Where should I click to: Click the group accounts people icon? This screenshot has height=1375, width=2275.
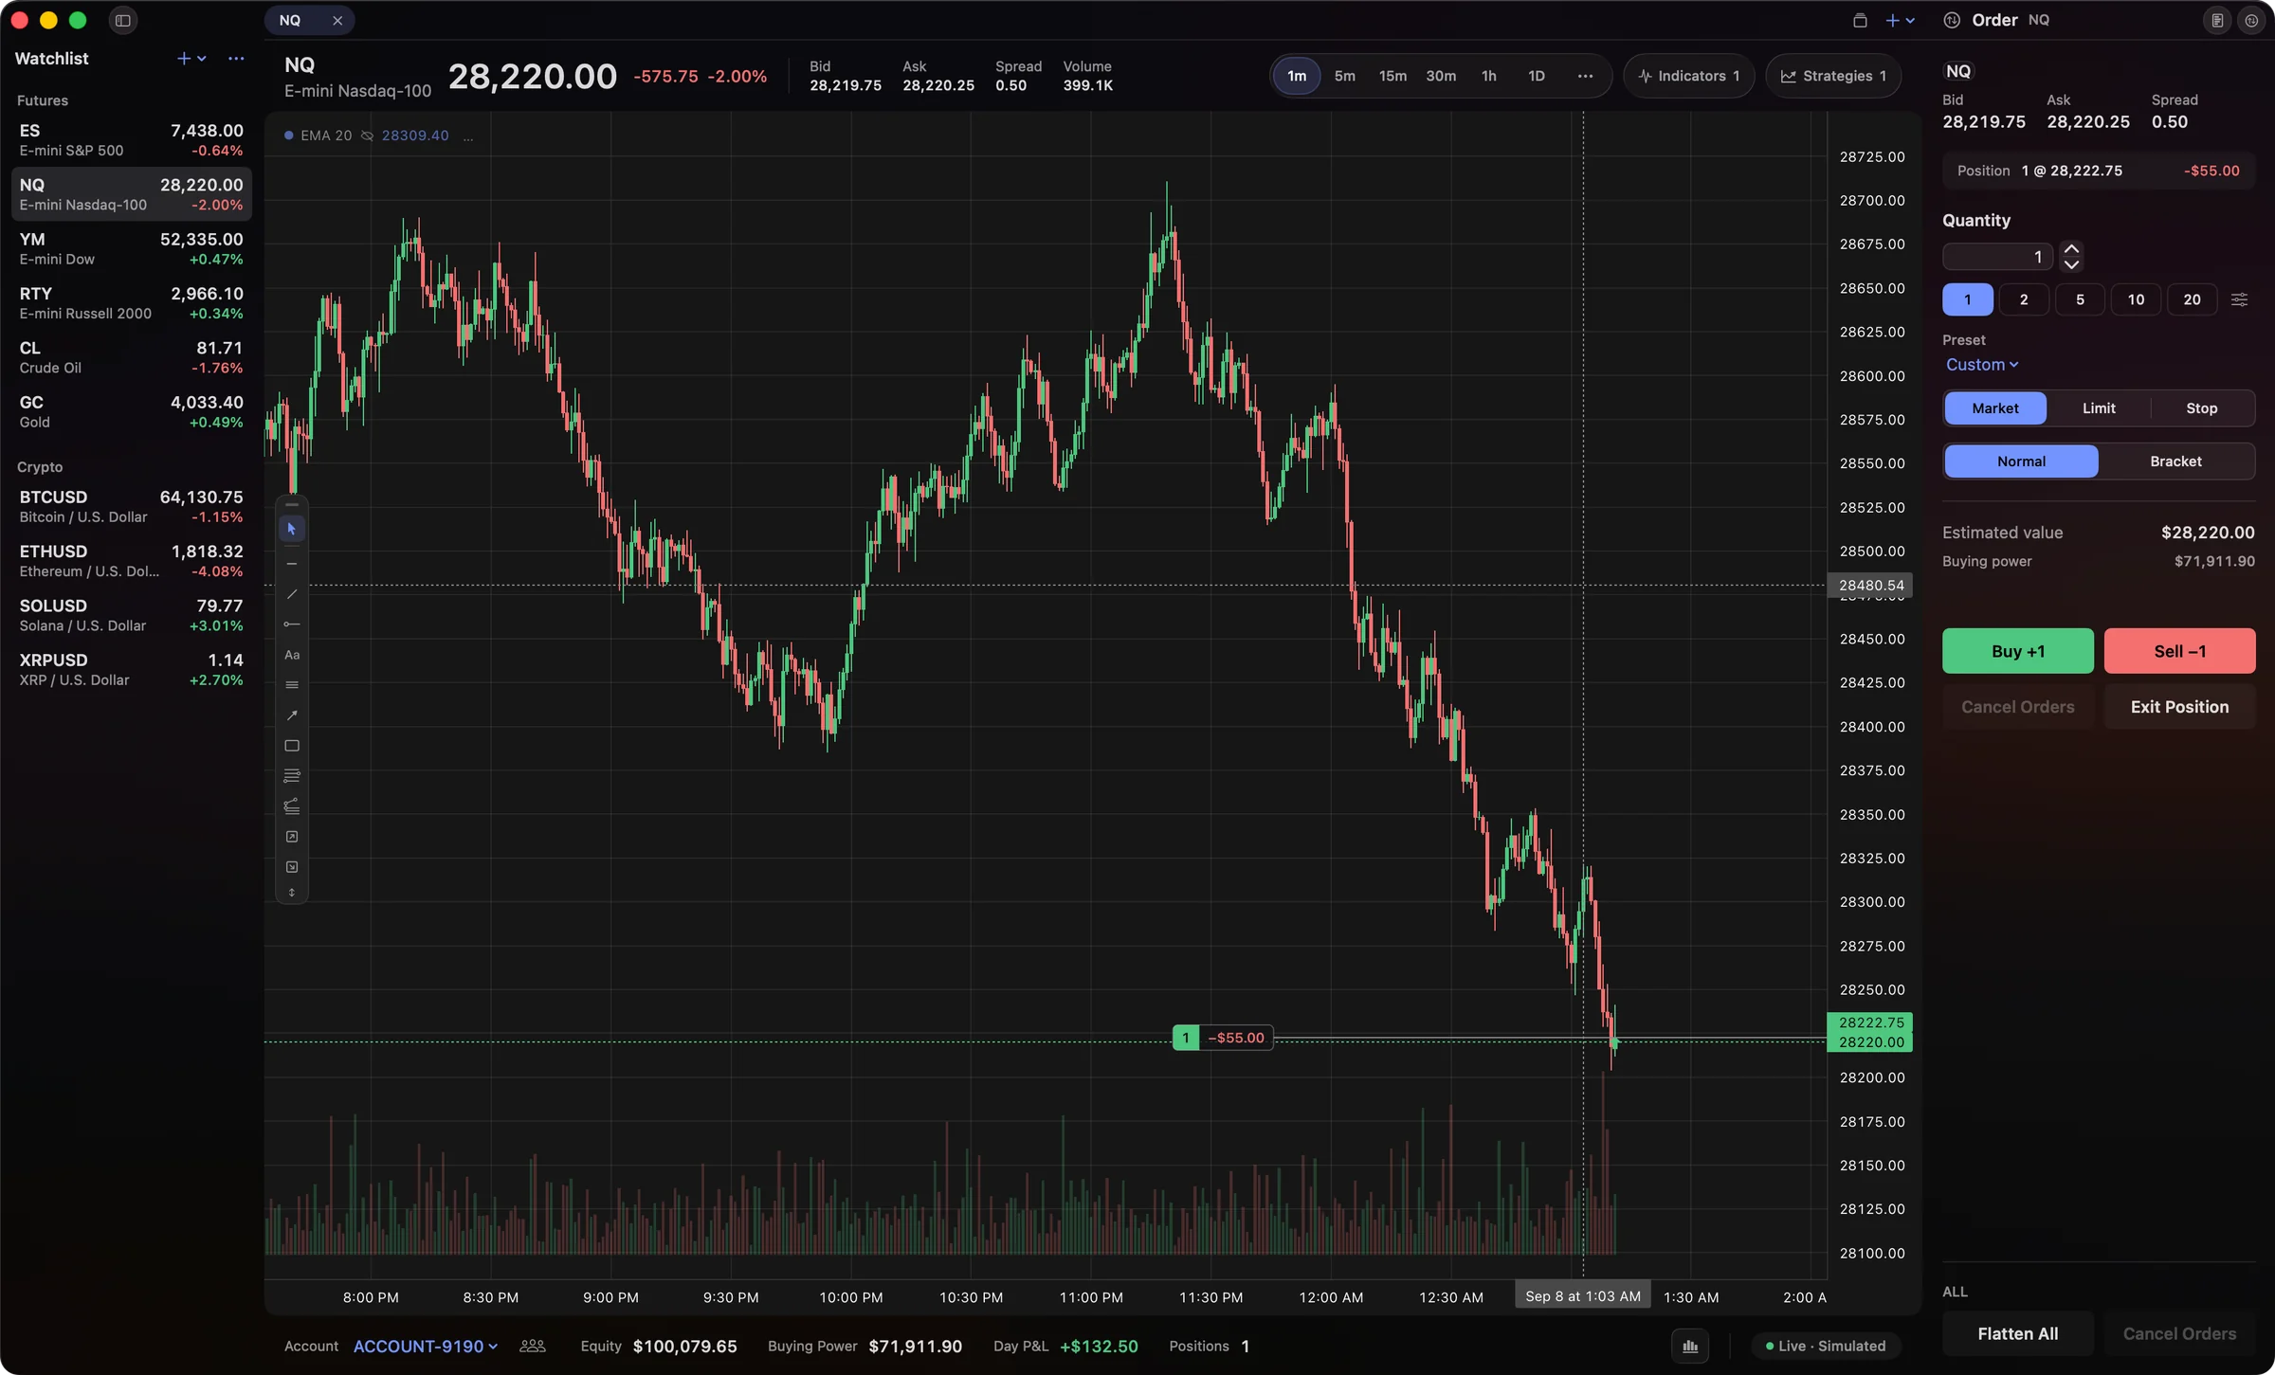[533, 1346]
